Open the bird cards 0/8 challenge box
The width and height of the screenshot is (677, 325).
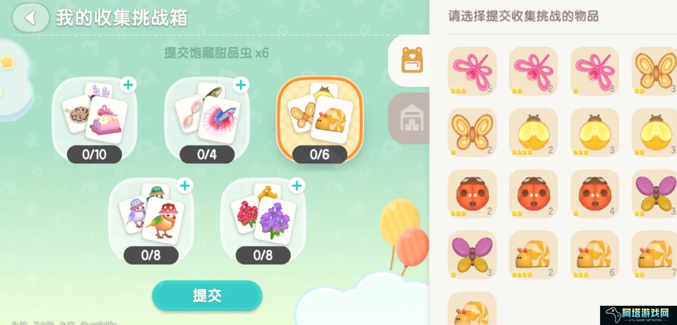[151, 221]
